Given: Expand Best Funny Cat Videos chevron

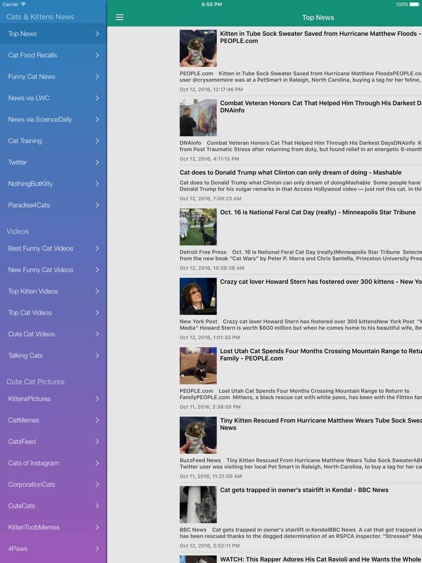Looking at the screenshot, I should point(97,249).
